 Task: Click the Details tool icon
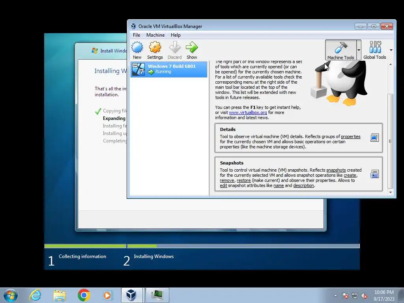click(374, 138)
